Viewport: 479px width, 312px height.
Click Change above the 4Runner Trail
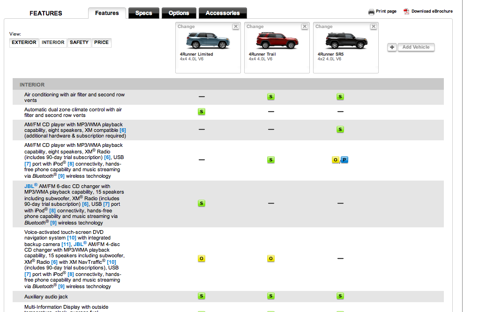click(255, 27)
